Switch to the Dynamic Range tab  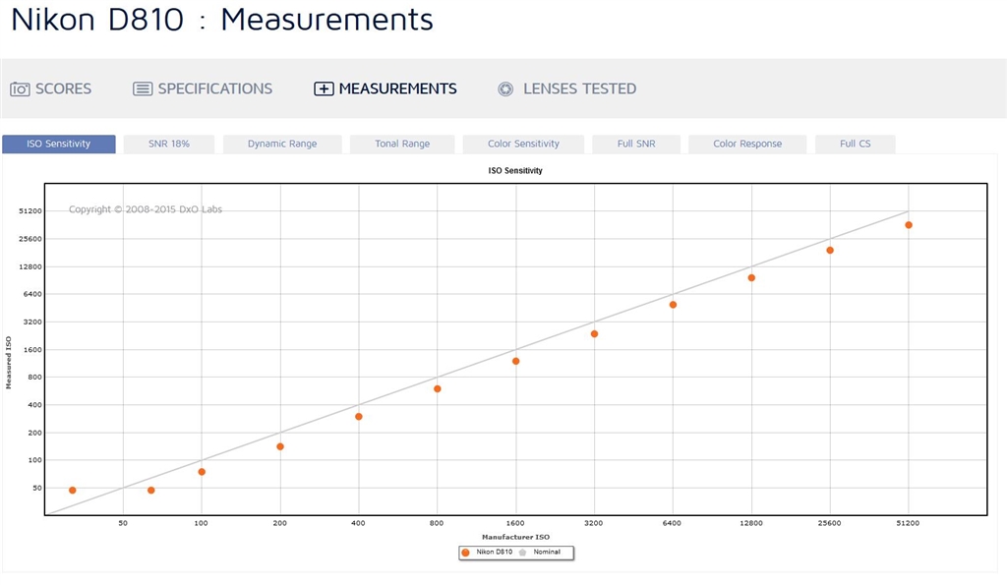coord(282,144)
